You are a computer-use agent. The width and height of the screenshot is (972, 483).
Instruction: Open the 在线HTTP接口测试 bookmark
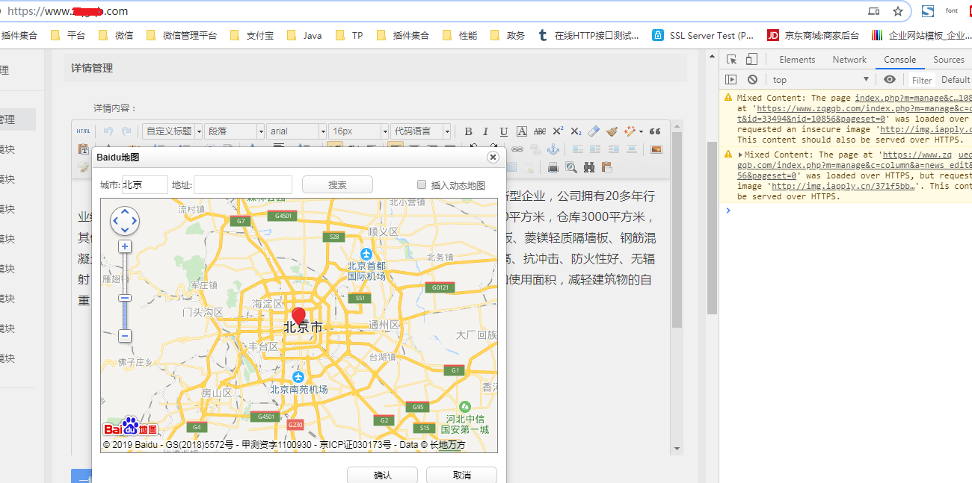coord(588,35)
